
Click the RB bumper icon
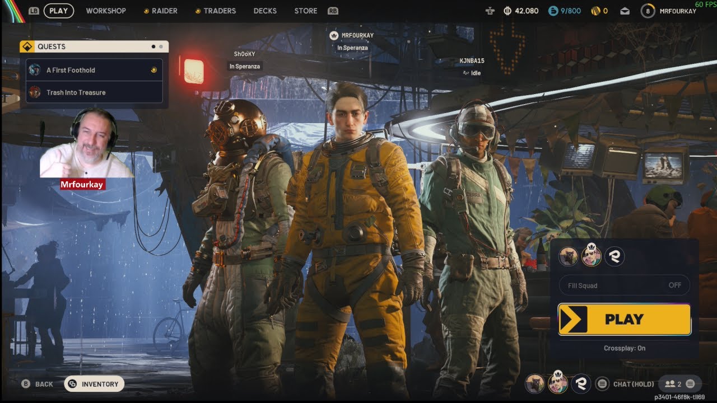click(333, 11)
